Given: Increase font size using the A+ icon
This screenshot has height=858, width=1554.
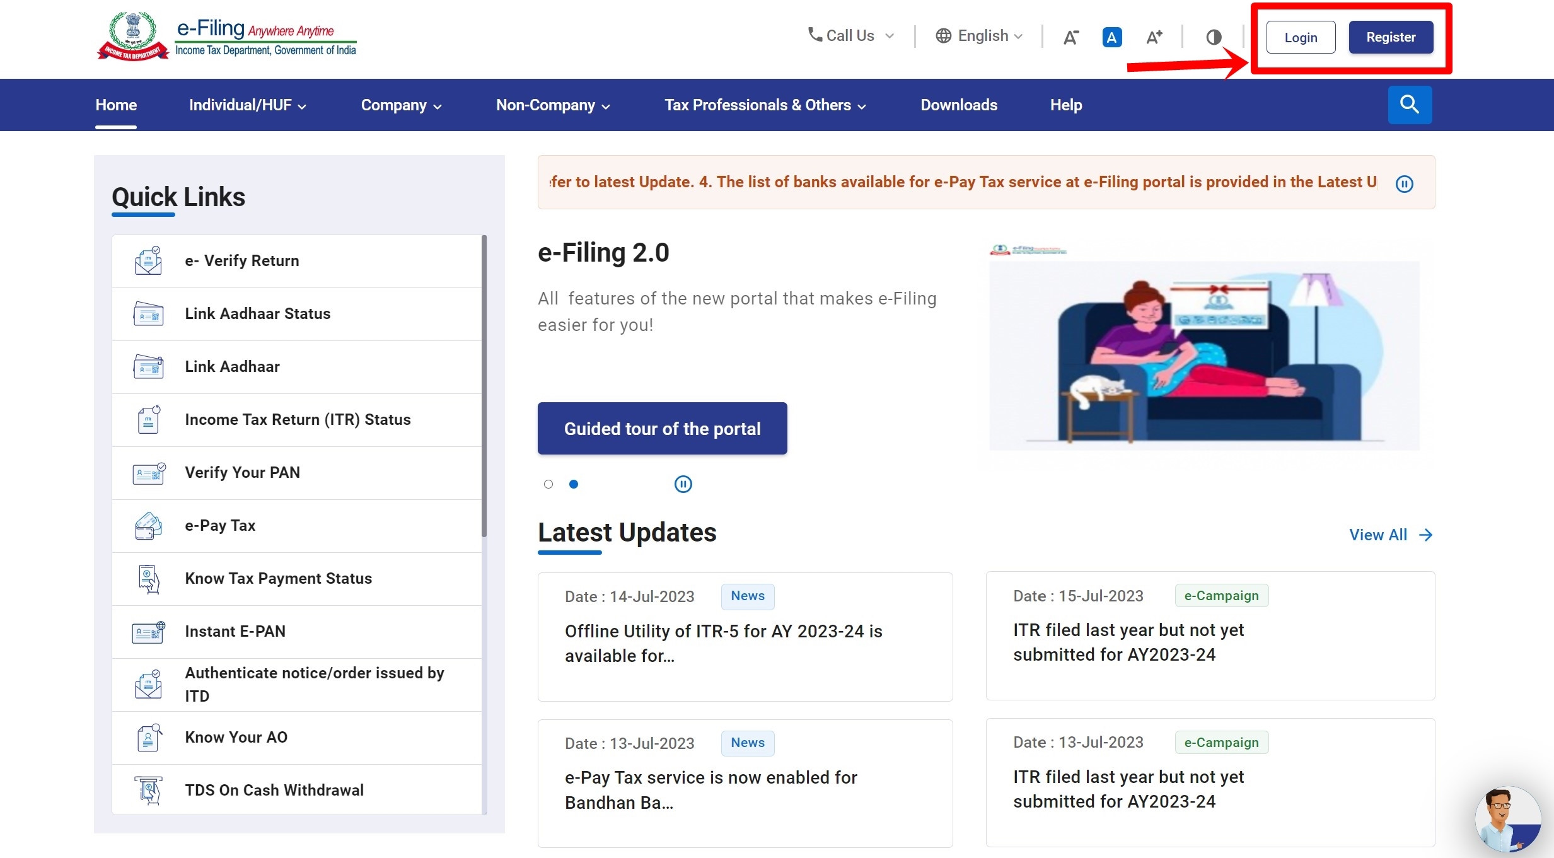Looking at the screenshot, I should click(x=1154, y=37).
